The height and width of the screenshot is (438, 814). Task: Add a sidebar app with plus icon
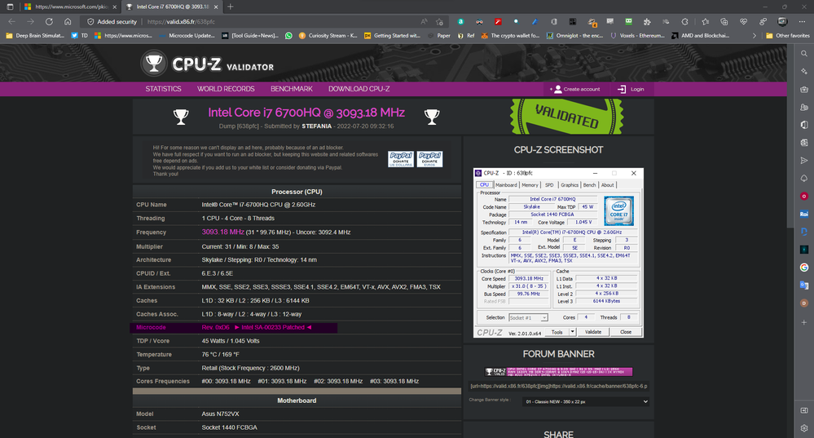click(803, 322)
